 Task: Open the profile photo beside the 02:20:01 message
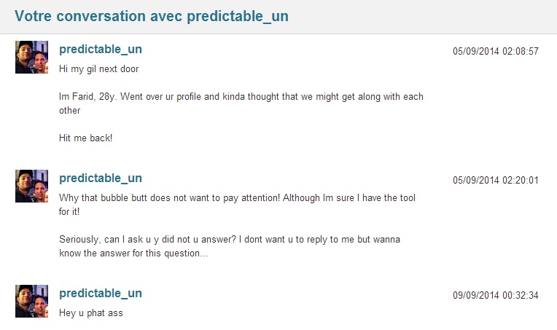pos(31,186)
